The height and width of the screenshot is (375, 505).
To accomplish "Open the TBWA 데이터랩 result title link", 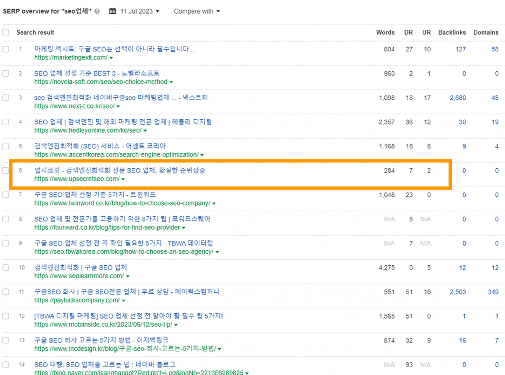I will [123, 243].
